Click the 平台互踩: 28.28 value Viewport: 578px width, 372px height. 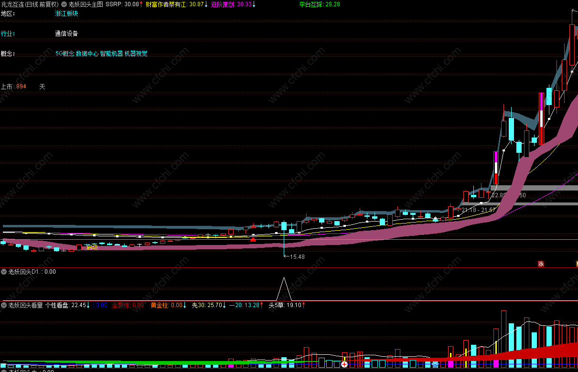point(320,4)
